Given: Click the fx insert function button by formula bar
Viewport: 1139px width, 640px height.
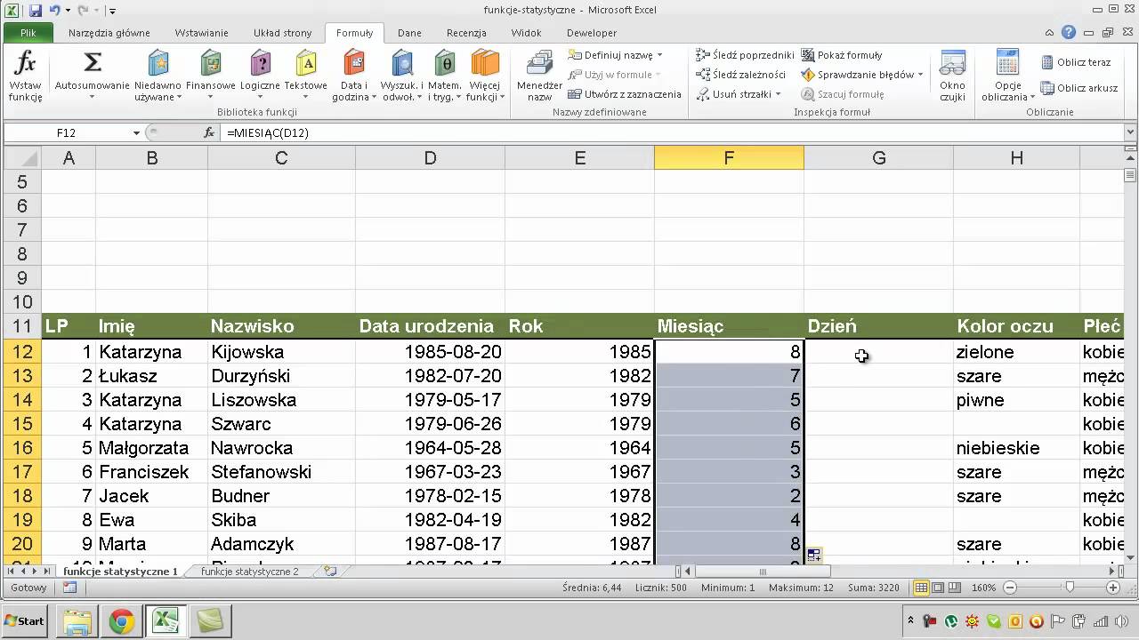Looking at the screenshot, I should [x=209, y=132].
